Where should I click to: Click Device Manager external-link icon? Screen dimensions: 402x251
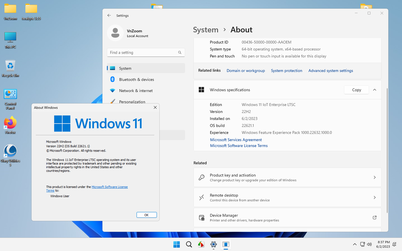[374, 217]
